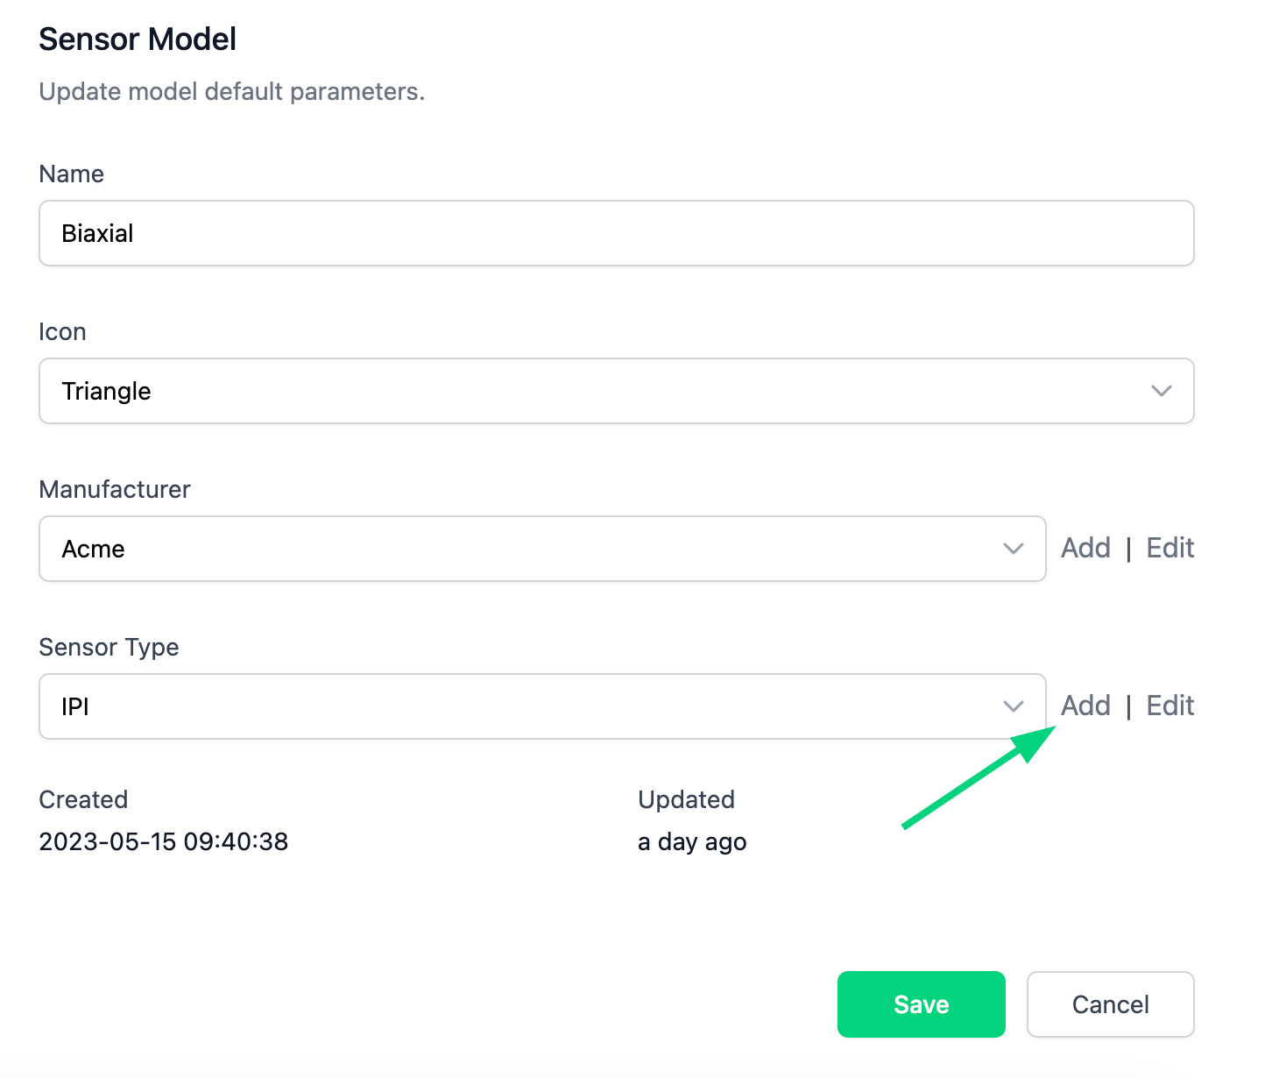Click the Sensor Type field label
Image resolution: width=1265 pixels, height=1078 pixels.
point(110,647)
